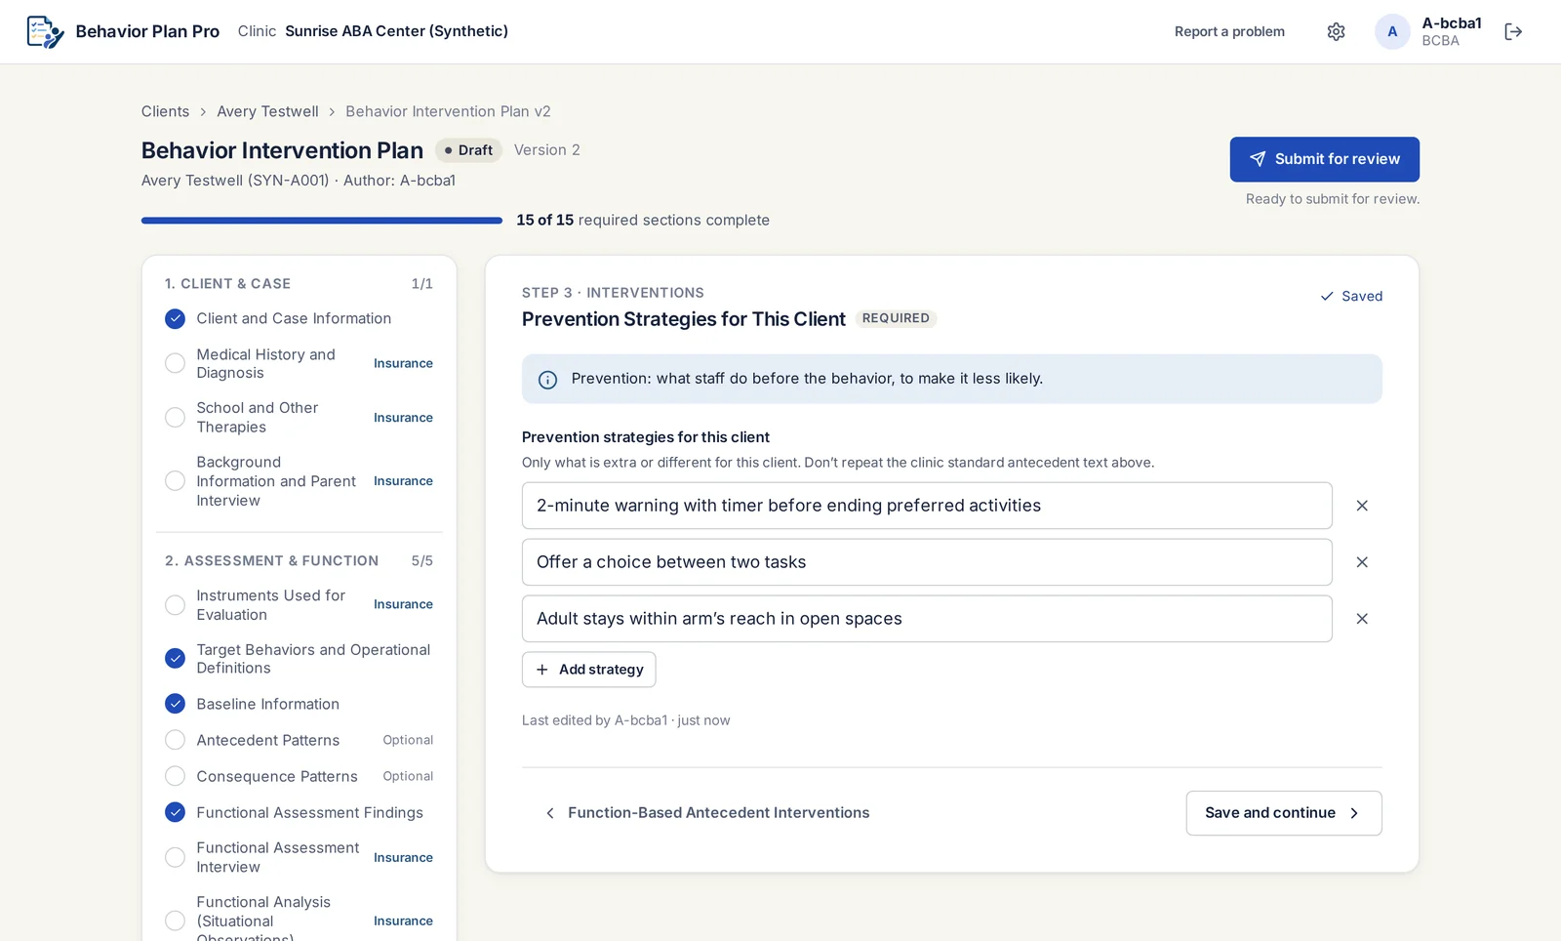
Task: Click the Save and continue button
Action: click(x=1284, y=813)
